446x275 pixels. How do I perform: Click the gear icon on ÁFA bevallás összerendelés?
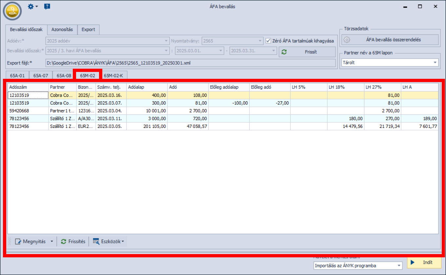click(347, 40)
